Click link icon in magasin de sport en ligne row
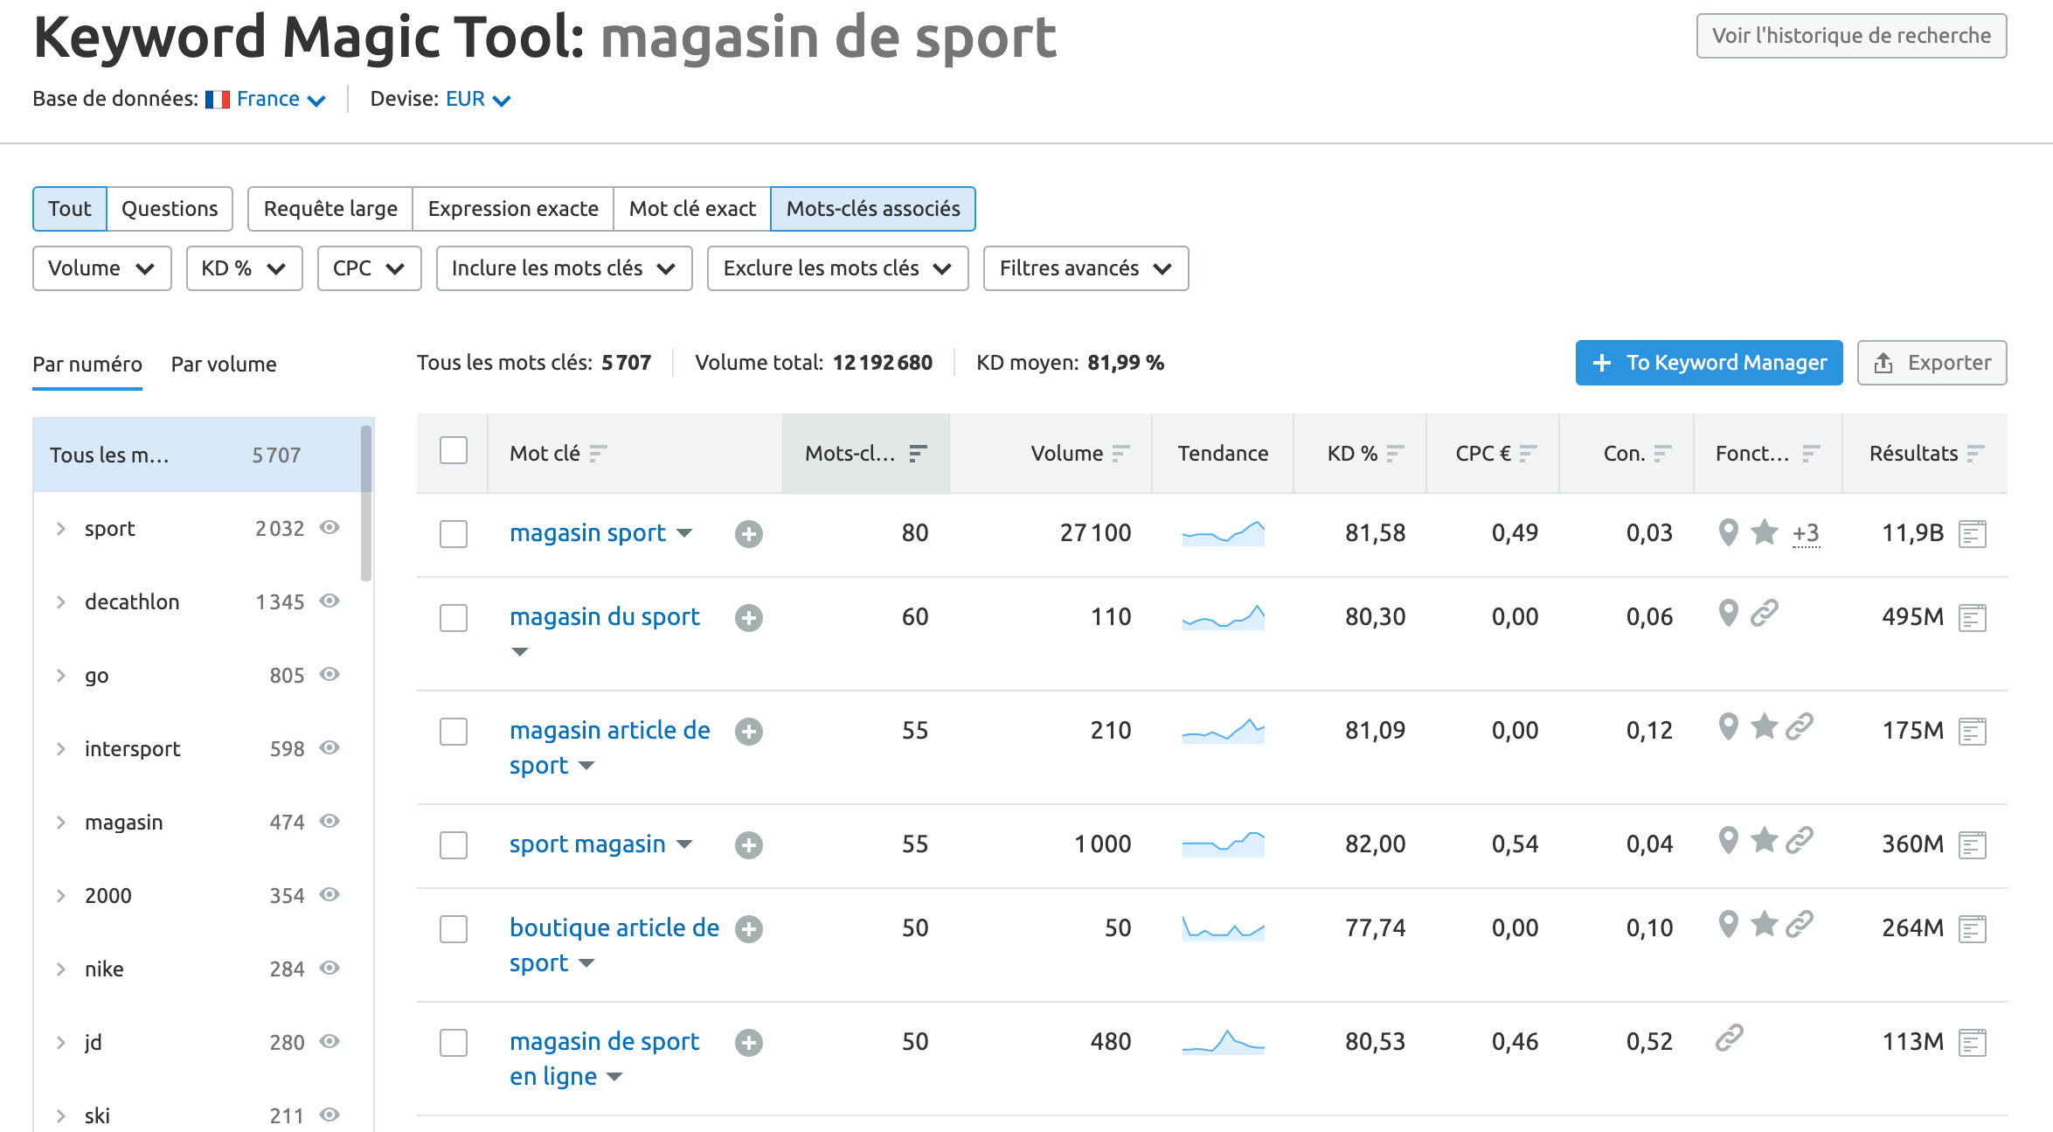Viewport: 2053px width, 1132px height. point(1729,1038)
